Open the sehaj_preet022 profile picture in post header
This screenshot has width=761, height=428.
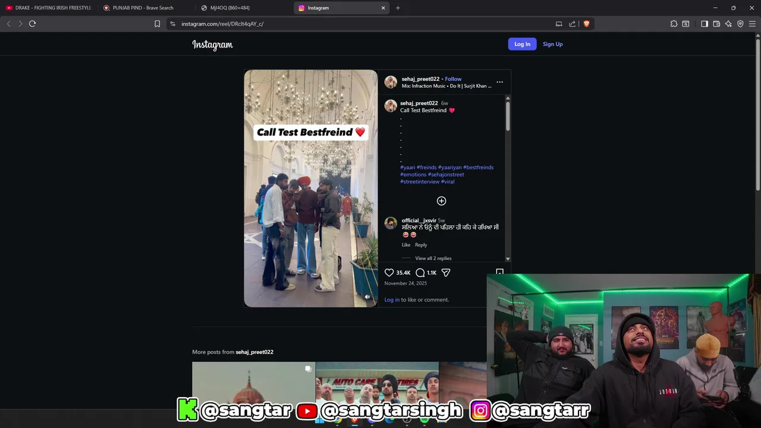(391, 82)
